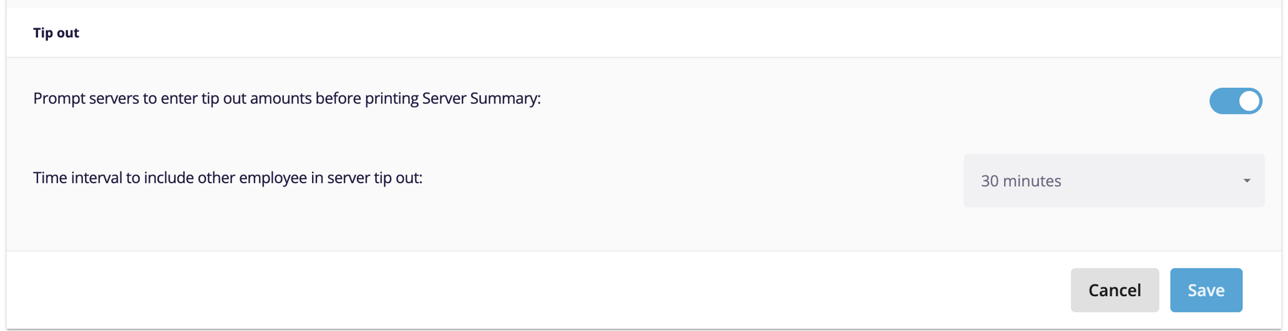Open the 30 minutes time interval dropdown
1288x331 pixels.
(x=1113, y=181)
